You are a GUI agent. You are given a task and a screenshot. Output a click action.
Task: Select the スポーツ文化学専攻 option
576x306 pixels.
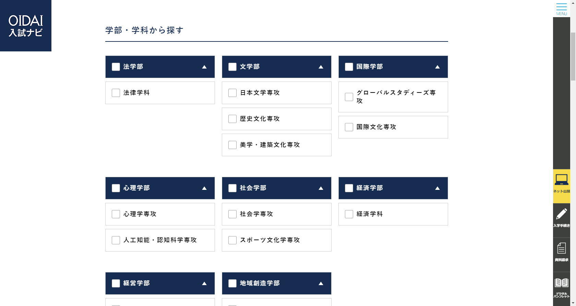coord(277,240)
